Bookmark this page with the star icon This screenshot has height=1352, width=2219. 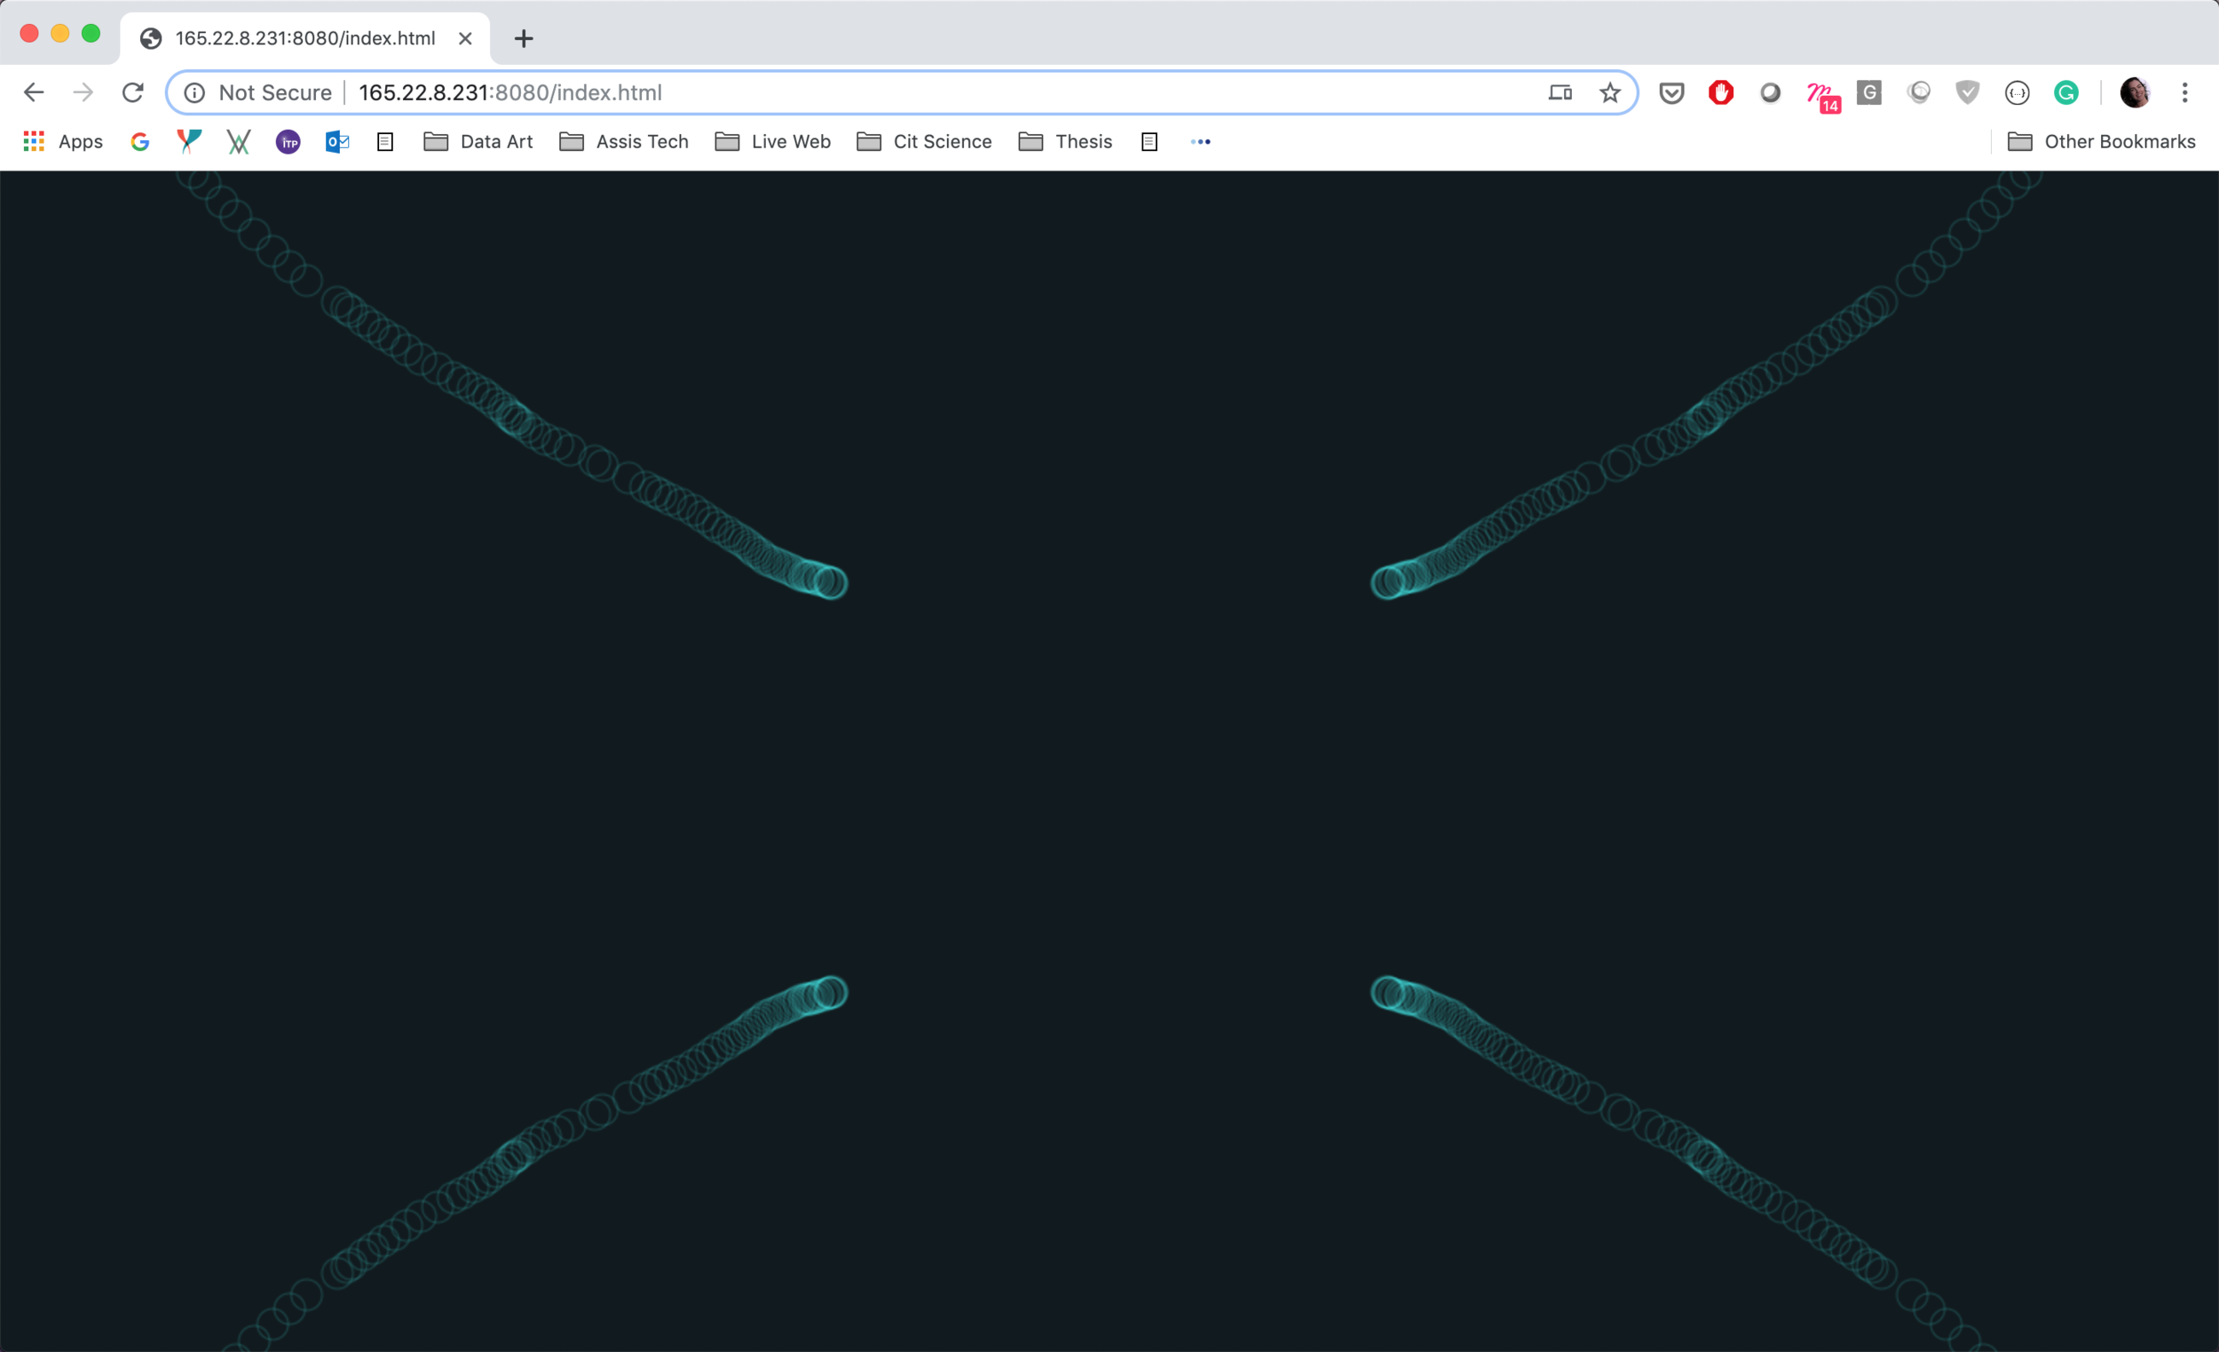[x=1609, y=93]
